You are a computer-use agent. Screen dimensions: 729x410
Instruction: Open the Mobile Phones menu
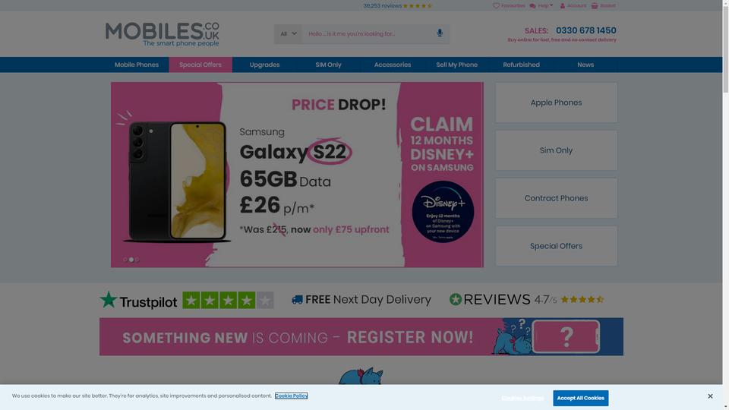point(137,65)
